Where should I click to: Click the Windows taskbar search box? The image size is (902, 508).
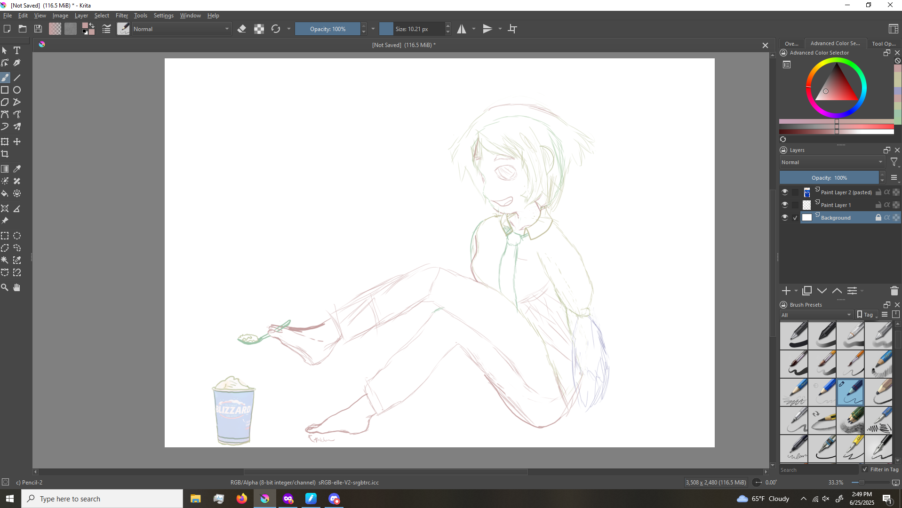[102, 499]
